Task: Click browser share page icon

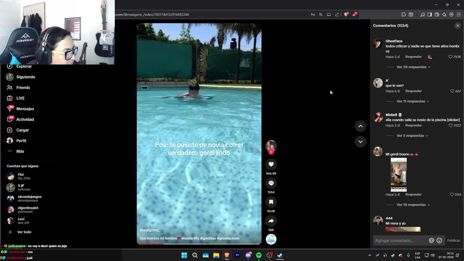Action: click(337, 14)
